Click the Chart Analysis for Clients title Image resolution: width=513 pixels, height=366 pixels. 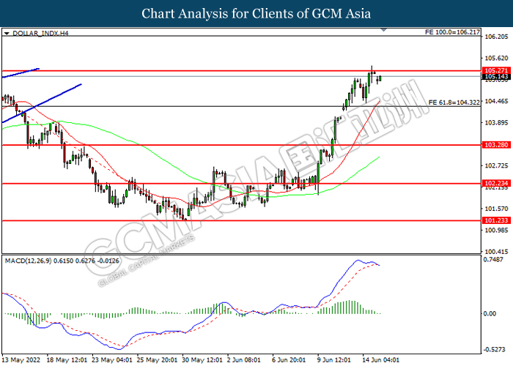pos(256,14)
